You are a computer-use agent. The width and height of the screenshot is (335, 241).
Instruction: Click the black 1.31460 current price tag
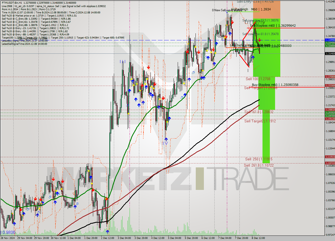pyautogui.click(x=330, y=53)
